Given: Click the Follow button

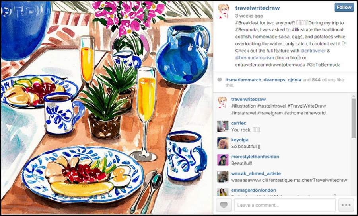Looking at the screenshot, I should 344,7.
